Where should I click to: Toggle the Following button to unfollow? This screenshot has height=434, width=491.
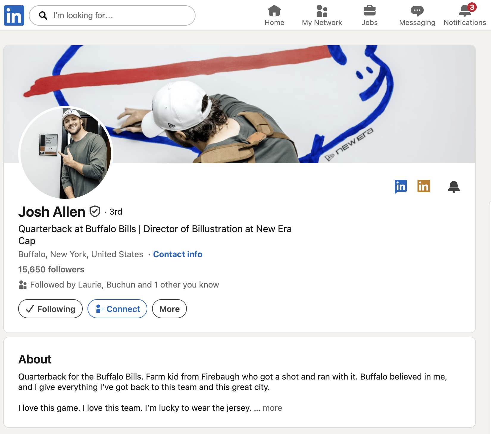(50, 309)
